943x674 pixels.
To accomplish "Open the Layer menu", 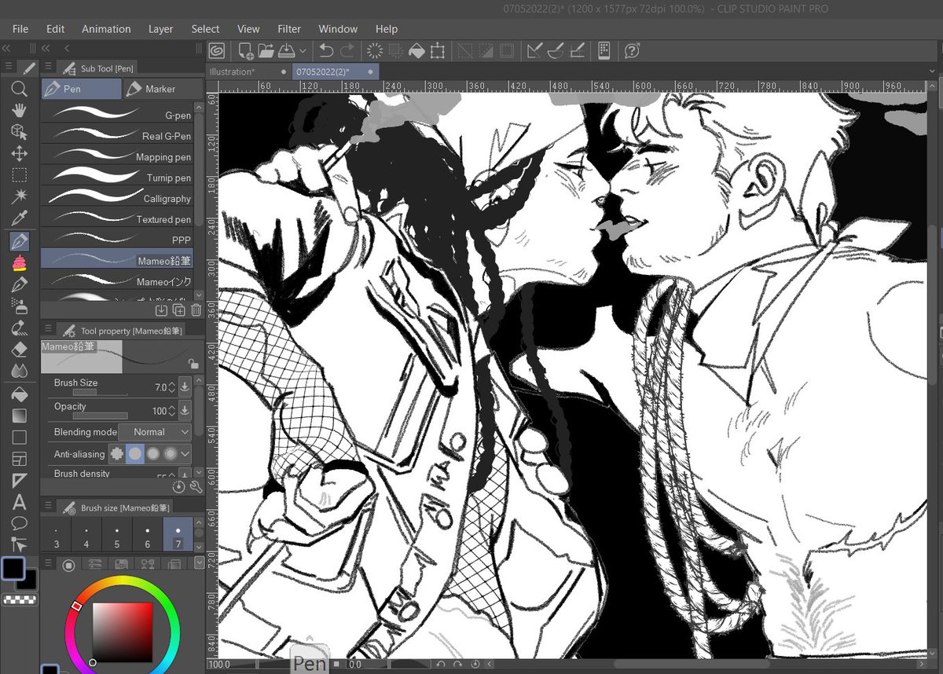I will click(161, 29).
